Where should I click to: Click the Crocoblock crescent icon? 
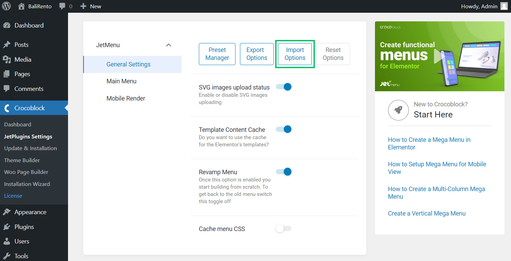[x=7, y=108]
